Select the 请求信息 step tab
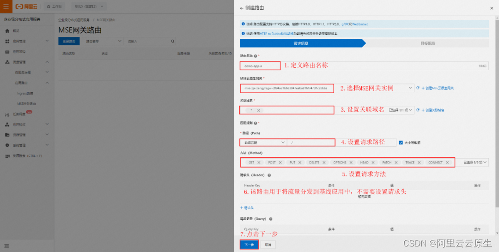Viewport: 499px width, 252px height. [301, 43]
